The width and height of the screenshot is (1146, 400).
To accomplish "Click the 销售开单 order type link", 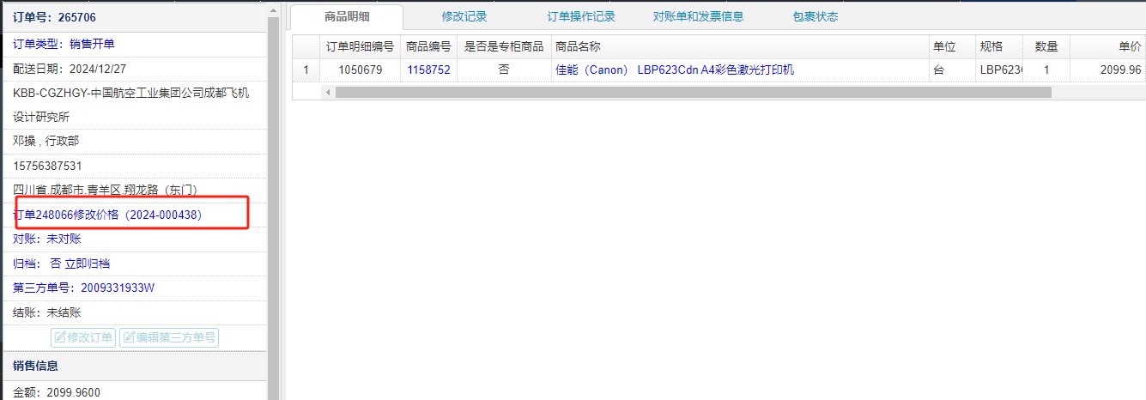I will tap(92, 44).
